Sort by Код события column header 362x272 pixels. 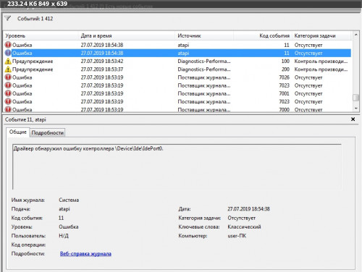click(x=263, y=35)
